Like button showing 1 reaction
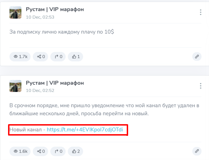The height and width of the screenshot is (160, 209). coord(76,57)
